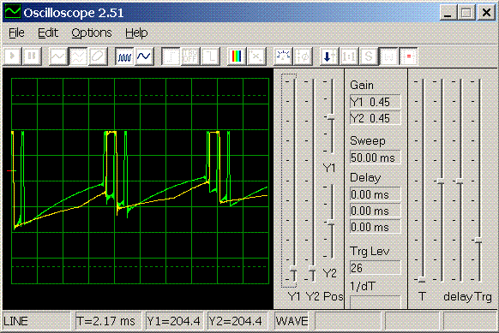Viewport: 499px width, 333px height.
Task: Open the Help menu
Action: [x=136, y=33]
